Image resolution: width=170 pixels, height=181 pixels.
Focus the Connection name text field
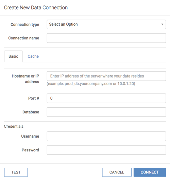click(x=106, y=38)
